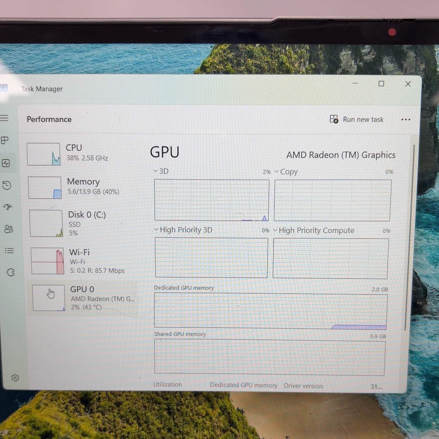Click the 3D engine graph

[212, 200]
